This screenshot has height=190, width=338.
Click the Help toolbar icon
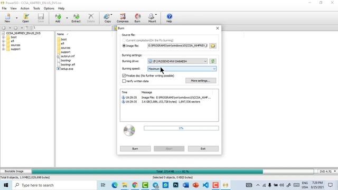(x=169, y=18)
